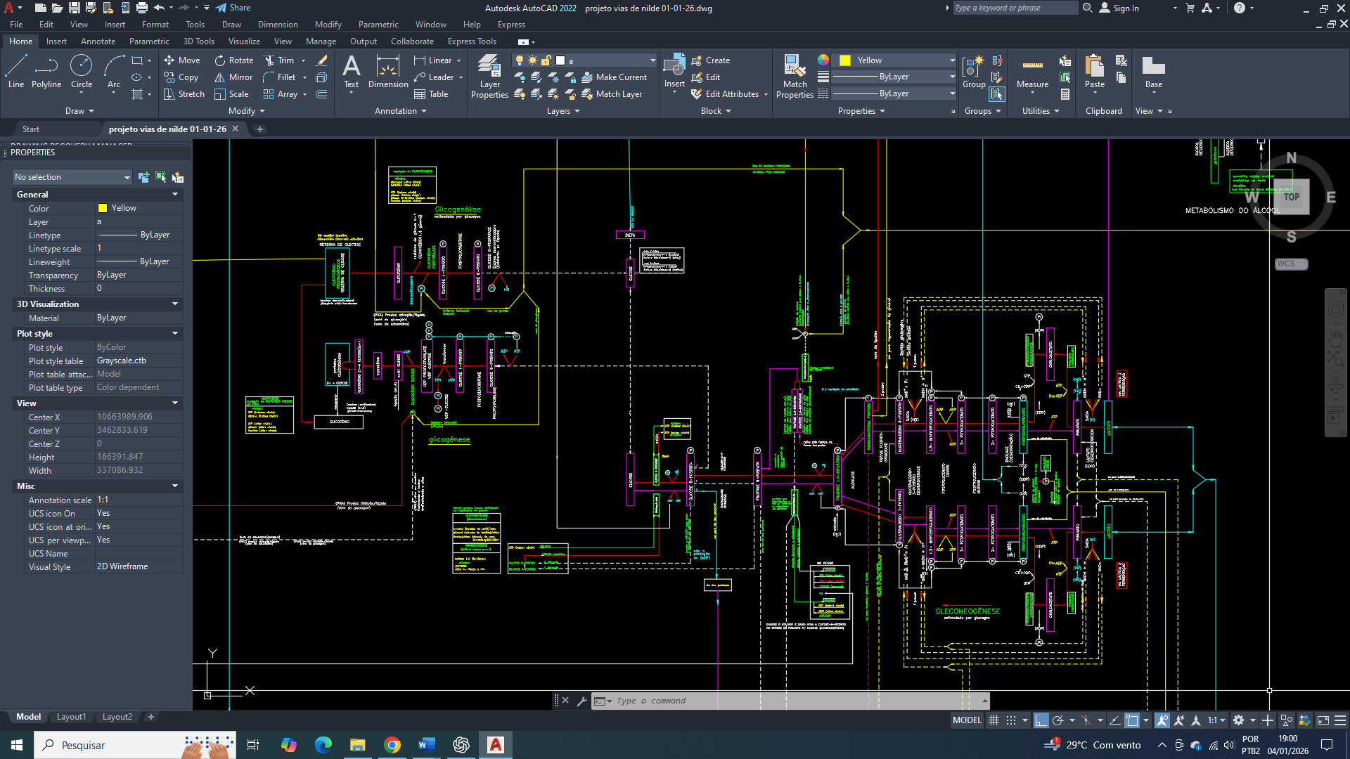
Task: Click the Make Current layer button
Action: 613,77
